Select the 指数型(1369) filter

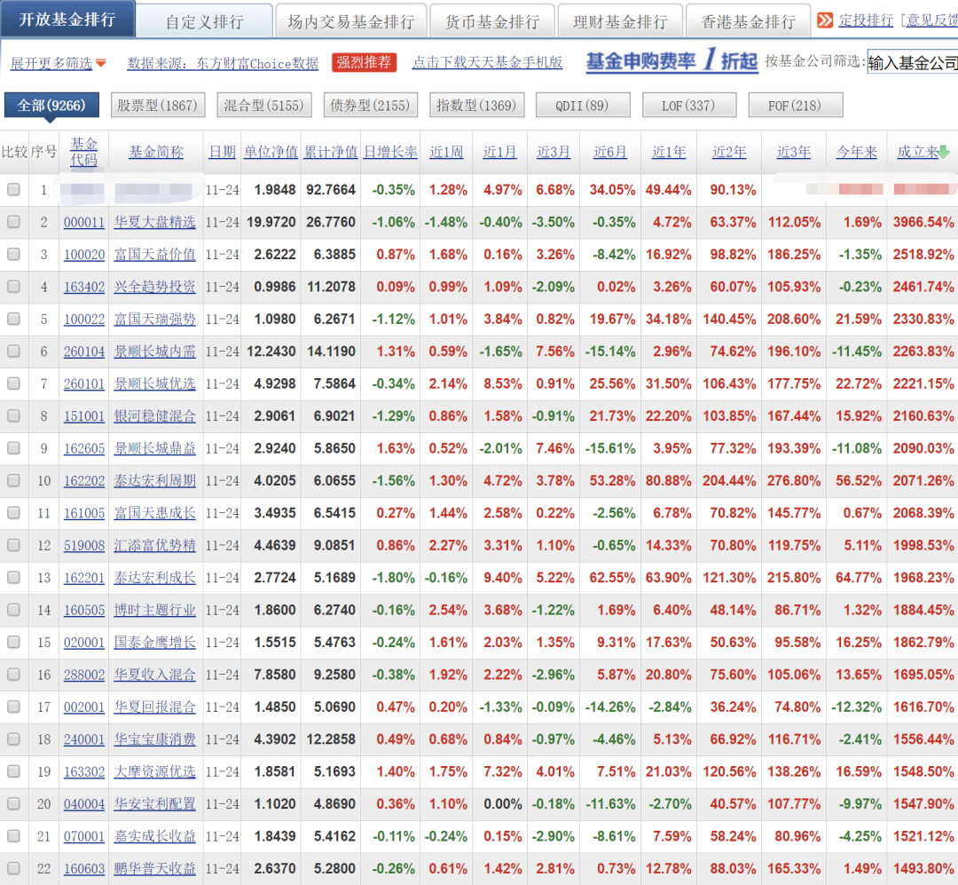click(475, 106)
